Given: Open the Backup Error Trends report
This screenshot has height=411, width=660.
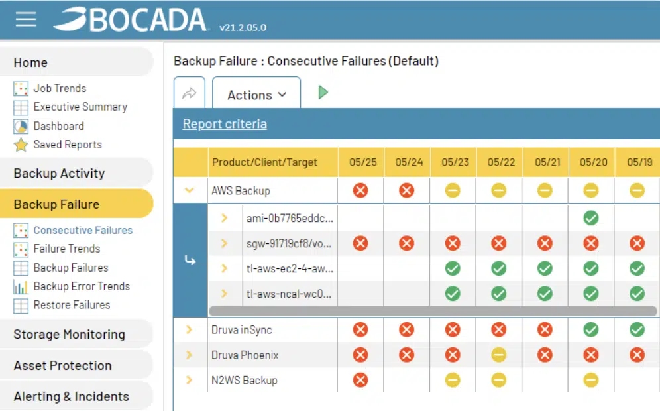Looking at the screenshot, I should click(x=82, y=286).
